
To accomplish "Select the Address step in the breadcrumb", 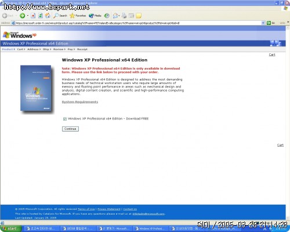I will pos(33,49).
